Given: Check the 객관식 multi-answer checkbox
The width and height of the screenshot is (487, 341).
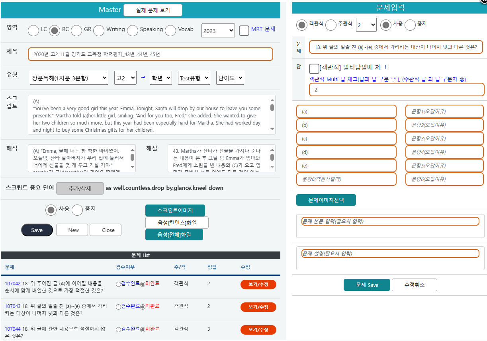Looking at the screenshot, I should 314,68.
